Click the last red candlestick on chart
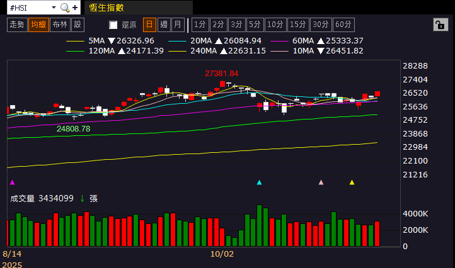This screenshot has height=268, width=455. pyautogui.click(x=377, y=94)
